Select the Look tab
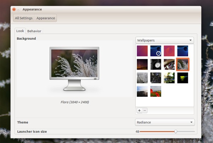Image resolution: width=213 pixels, height=143 pixels. pyautogui.click(x=20, y=31)
